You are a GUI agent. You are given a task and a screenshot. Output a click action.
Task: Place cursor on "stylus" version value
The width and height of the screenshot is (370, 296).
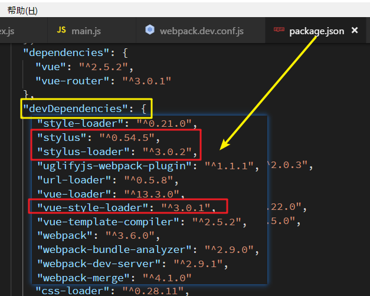(127, 137)
